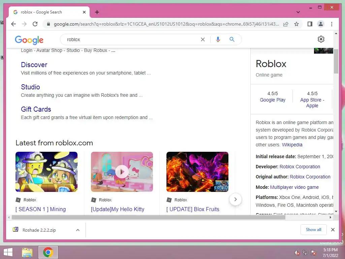View site info via the padlock icon
Screen dimensions: 345x259
49,24
